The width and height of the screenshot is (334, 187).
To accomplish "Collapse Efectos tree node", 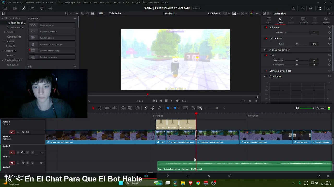I will (5, 42).
